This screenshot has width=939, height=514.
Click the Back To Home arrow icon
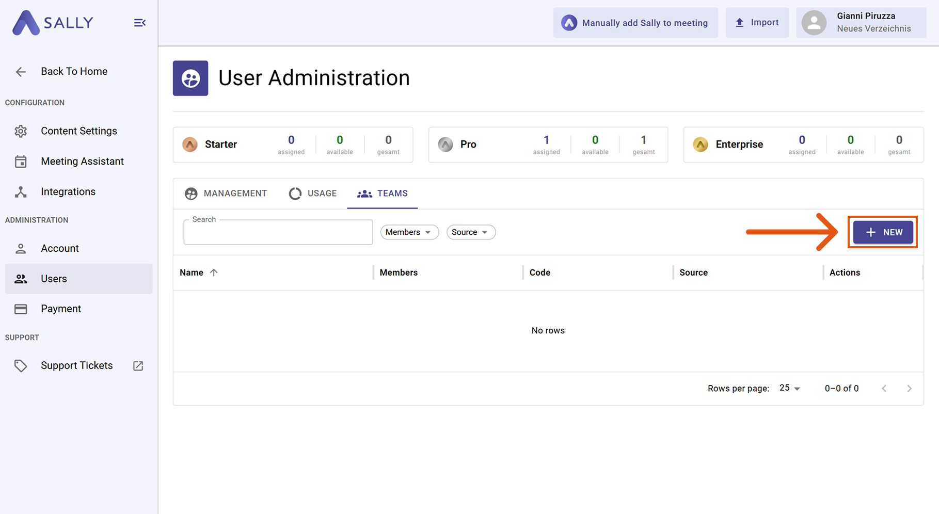point(21,72)
